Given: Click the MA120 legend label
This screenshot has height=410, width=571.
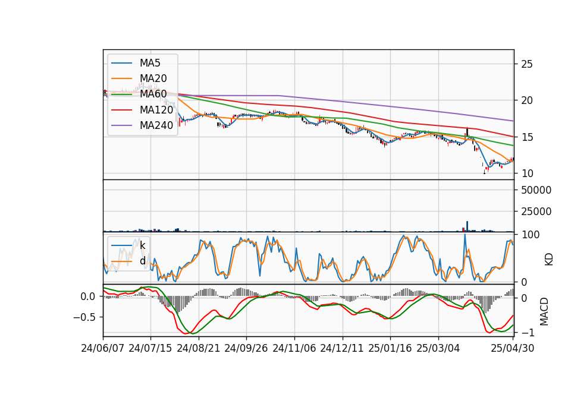Looking at the screenshot, I should click(x=156, y=110).
